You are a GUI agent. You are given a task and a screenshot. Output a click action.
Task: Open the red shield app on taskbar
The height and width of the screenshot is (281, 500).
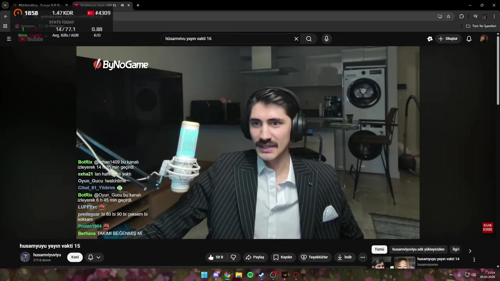296,275
